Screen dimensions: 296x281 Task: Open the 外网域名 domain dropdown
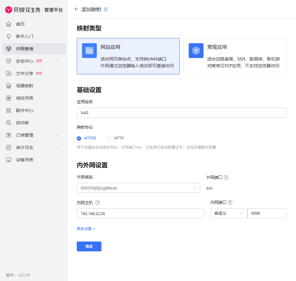tap(138, 188)
